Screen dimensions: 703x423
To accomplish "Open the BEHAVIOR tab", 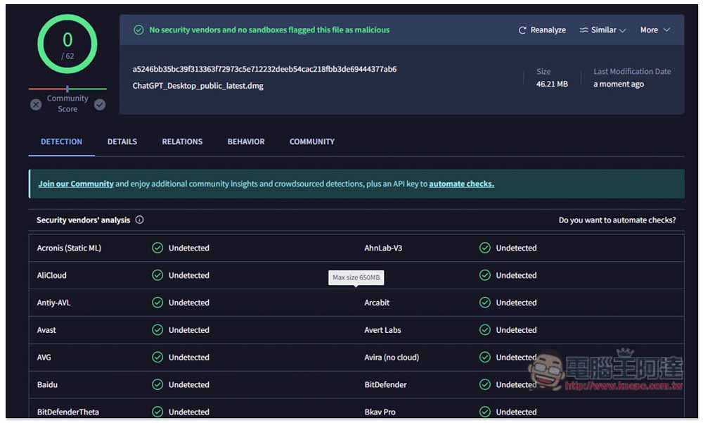I will pos(245,141).
